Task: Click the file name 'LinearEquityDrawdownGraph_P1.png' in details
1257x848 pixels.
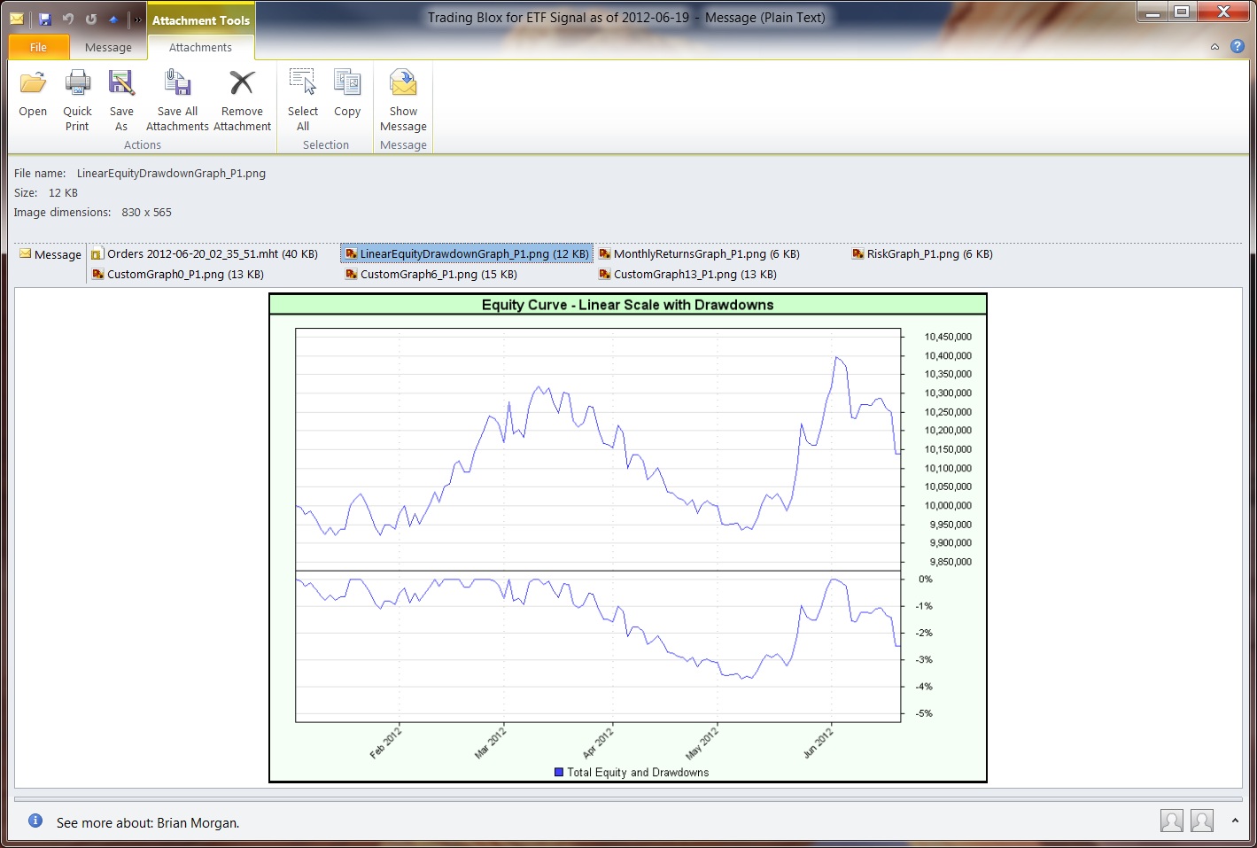Action: [x=171, y=174]
